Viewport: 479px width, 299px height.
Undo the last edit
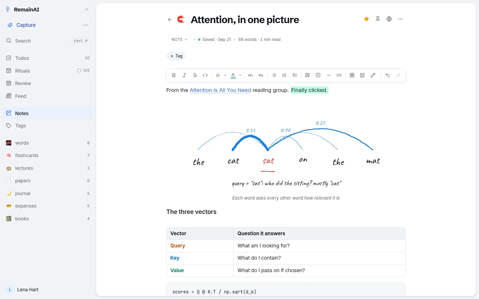(387, 75)
